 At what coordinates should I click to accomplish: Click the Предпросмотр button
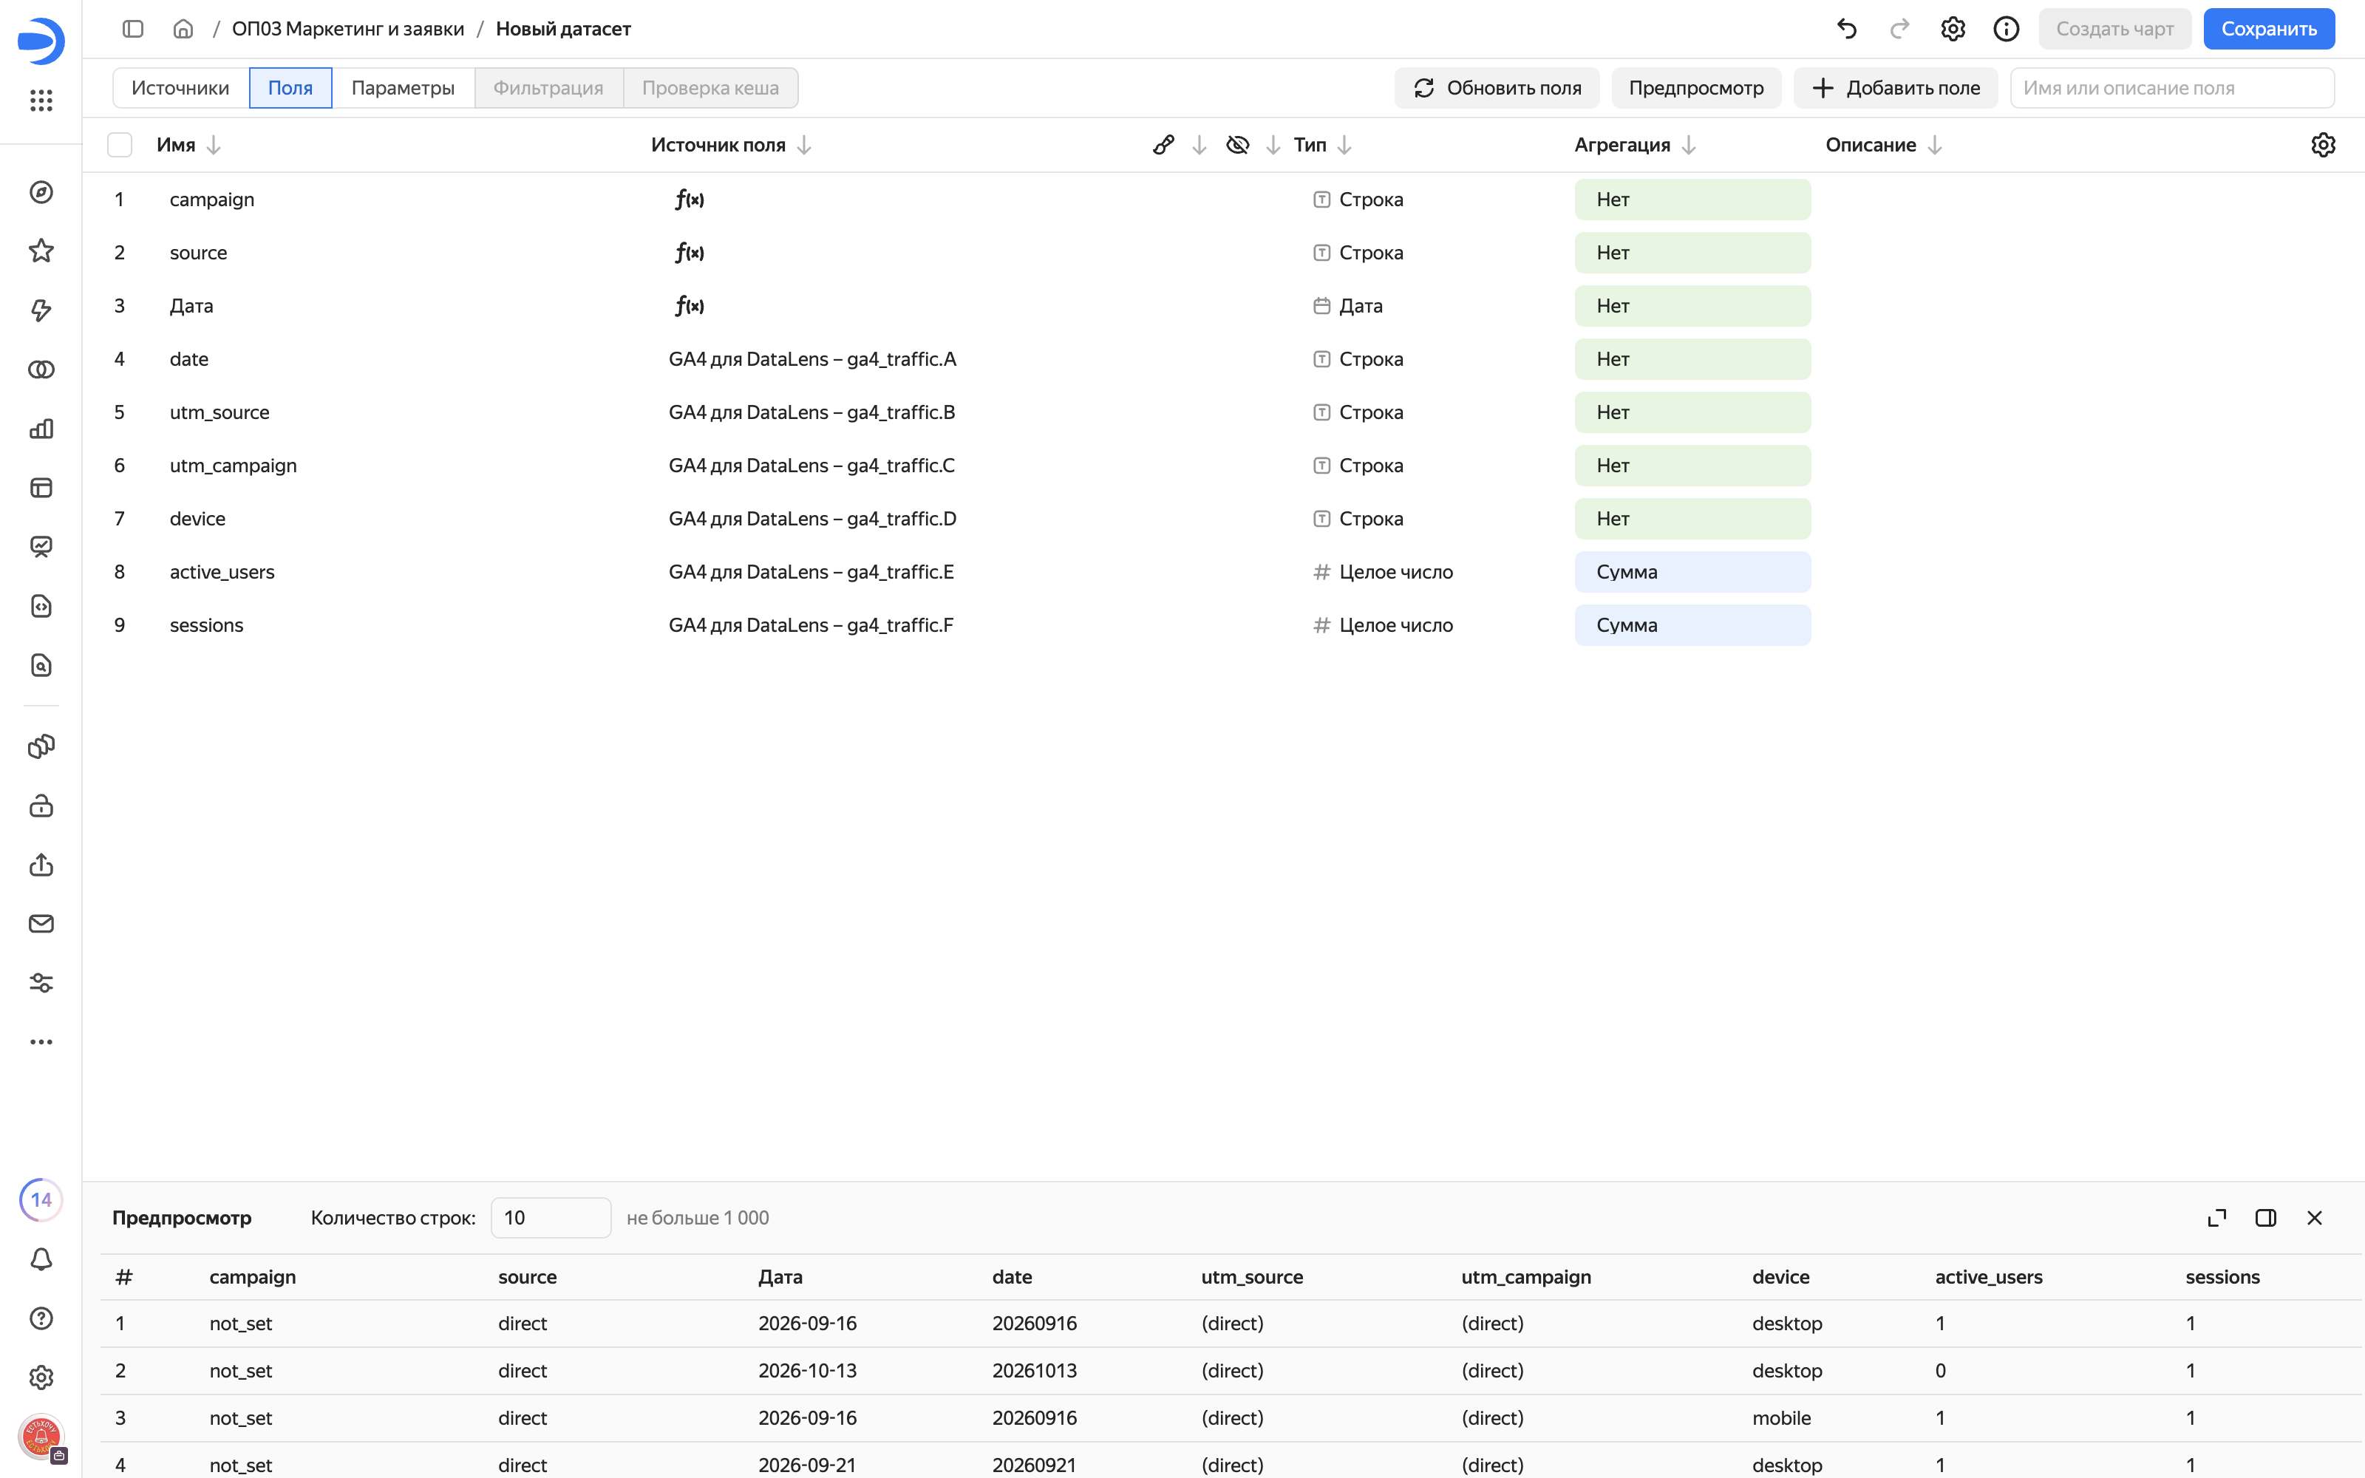point(1695,88)
